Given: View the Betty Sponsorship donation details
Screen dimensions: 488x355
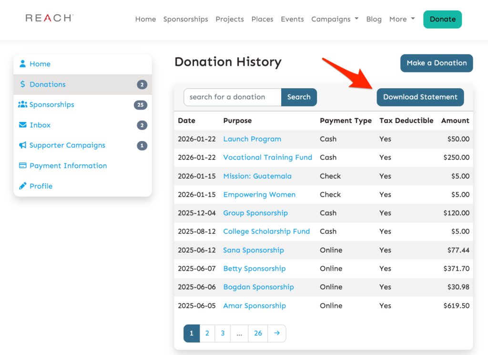Looking at the screenshot, I should (x=254, y=268).
